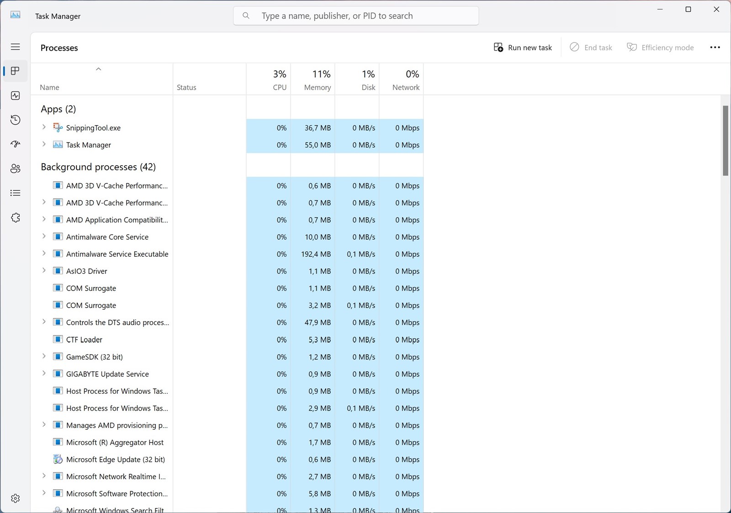
Task: Open the hamburger navigation menu
Action: point(15,47)
